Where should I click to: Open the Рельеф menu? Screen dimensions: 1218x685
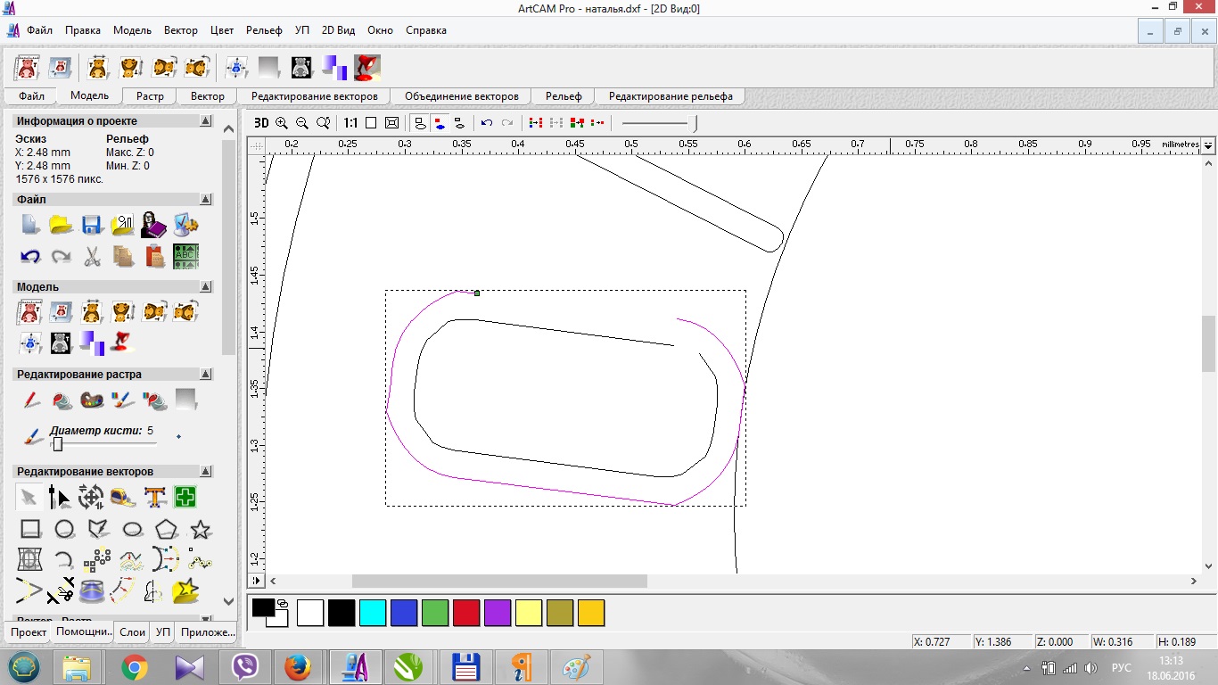264,30
